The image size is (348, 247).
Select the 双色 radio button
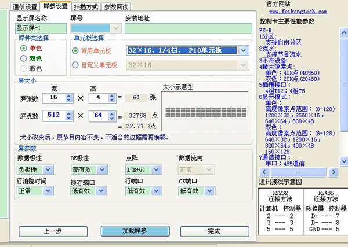pyautogui.click(x=24, y=58)
